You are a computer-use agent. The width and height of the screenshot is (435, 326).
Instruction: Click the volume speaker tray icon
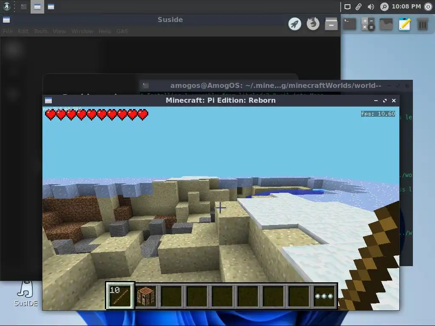(370, 7)
